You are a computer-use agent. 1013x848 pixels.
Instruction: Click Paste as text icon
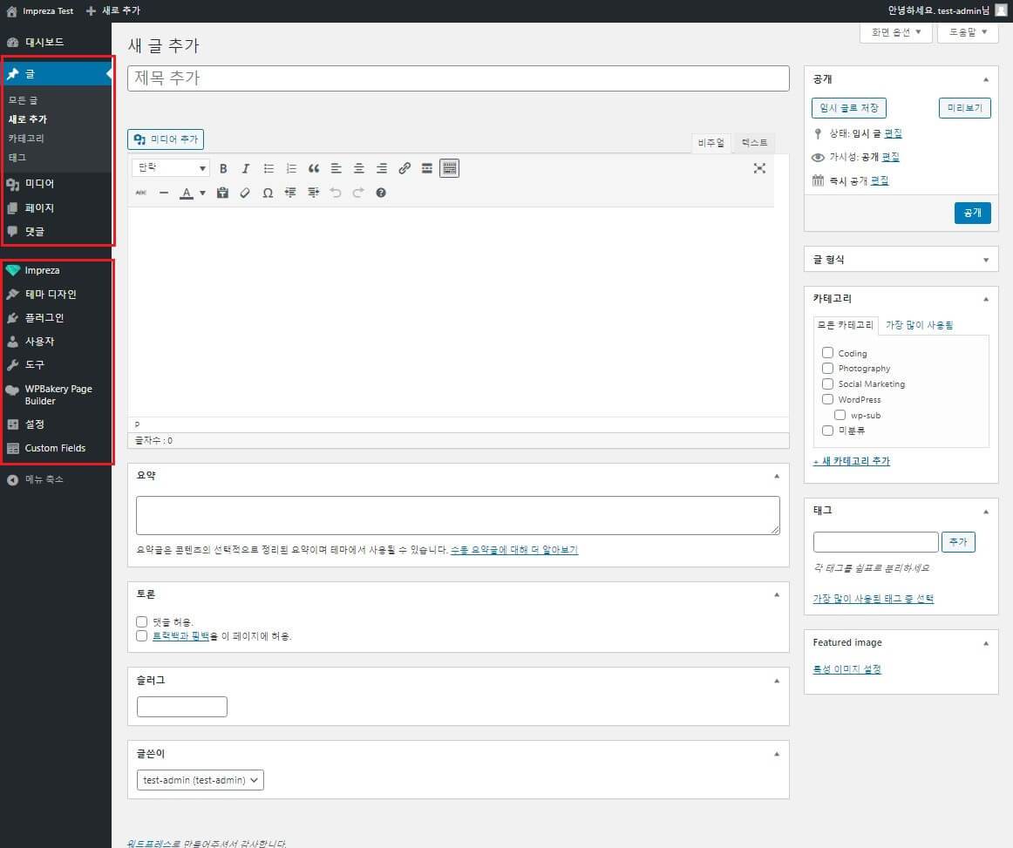tap(222, 193)
